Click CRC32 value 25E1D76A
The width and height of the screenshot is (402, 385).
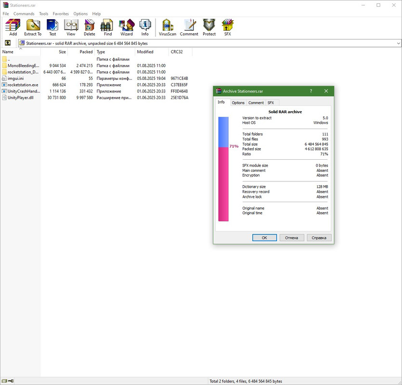click(180, 98)
